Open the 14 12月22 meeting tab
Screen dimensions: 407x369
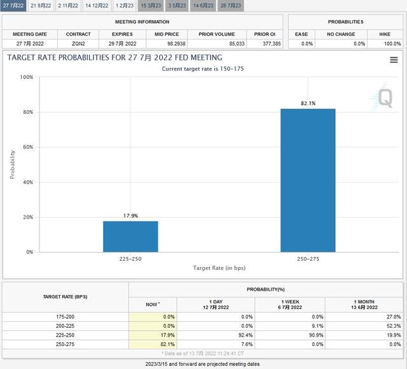(x=96, y=5)
